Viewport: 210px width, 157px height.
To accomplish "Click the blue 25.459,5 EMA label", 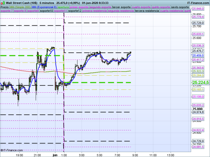I will point(198,55).
